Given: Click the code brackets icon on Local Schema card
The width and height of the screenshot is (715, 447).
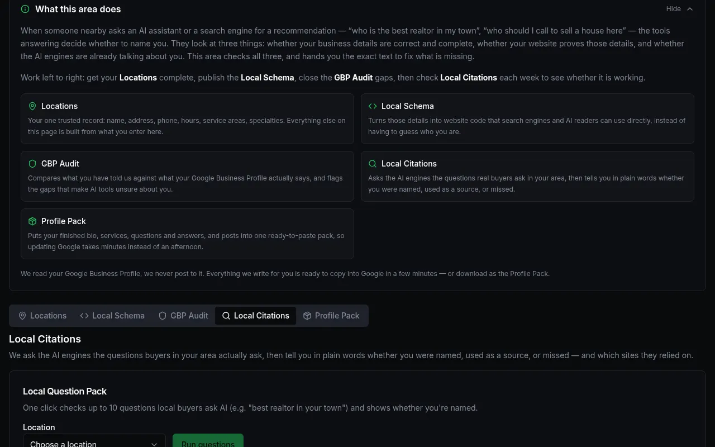Looking at the screenshot, I should coord(373,106).
